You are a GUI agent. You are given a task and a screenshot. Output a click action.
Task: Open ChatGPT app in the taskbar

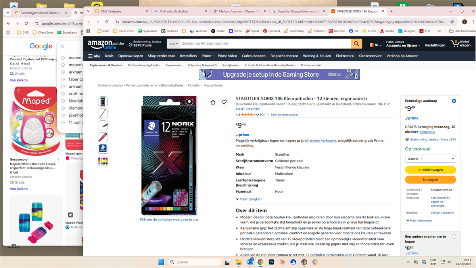coord(304,262)
